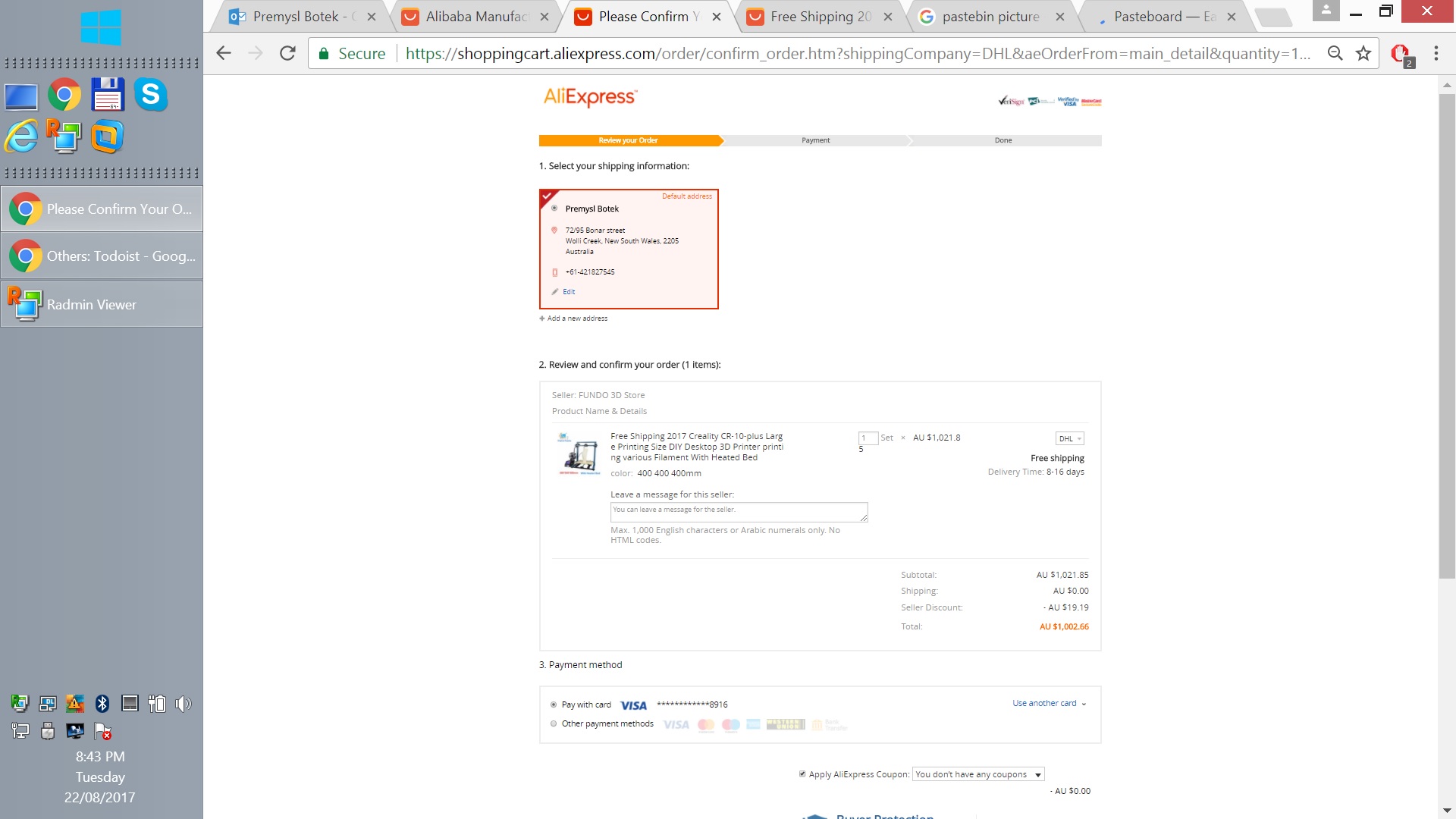Close the pastebin picture tab
This screenshot has height=819, width=1456.
pyautogui.click(x=1060, y=17)
